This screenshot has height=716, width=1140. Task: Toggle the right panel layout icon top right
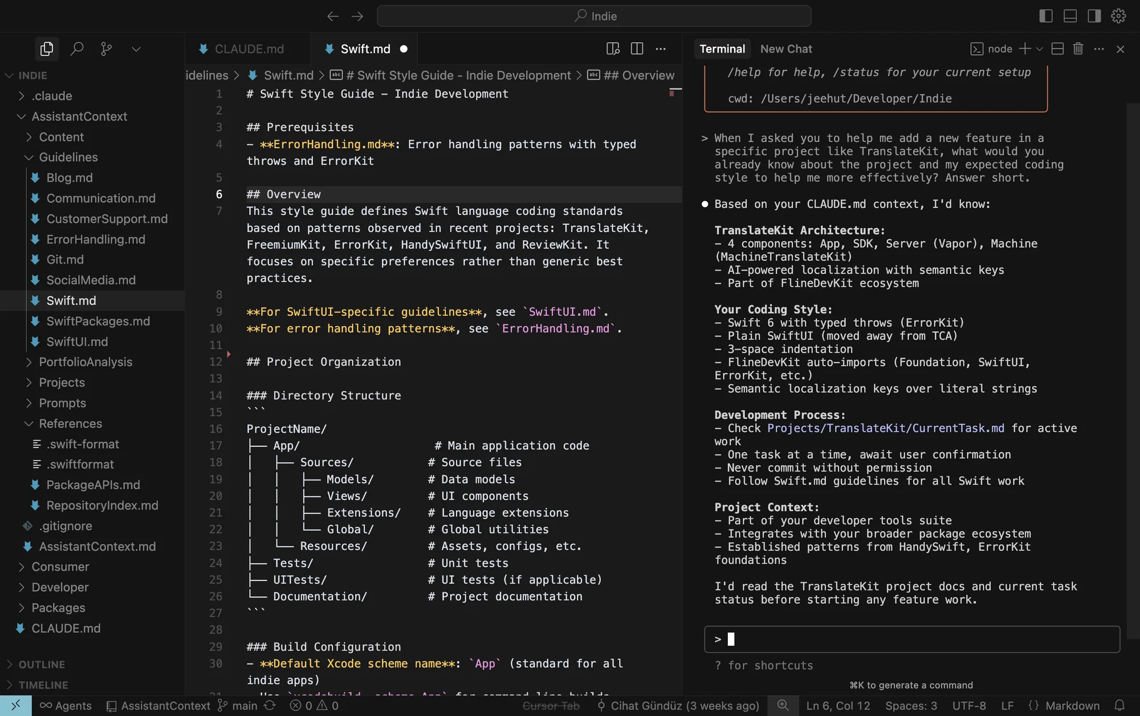coord(1094,16)
